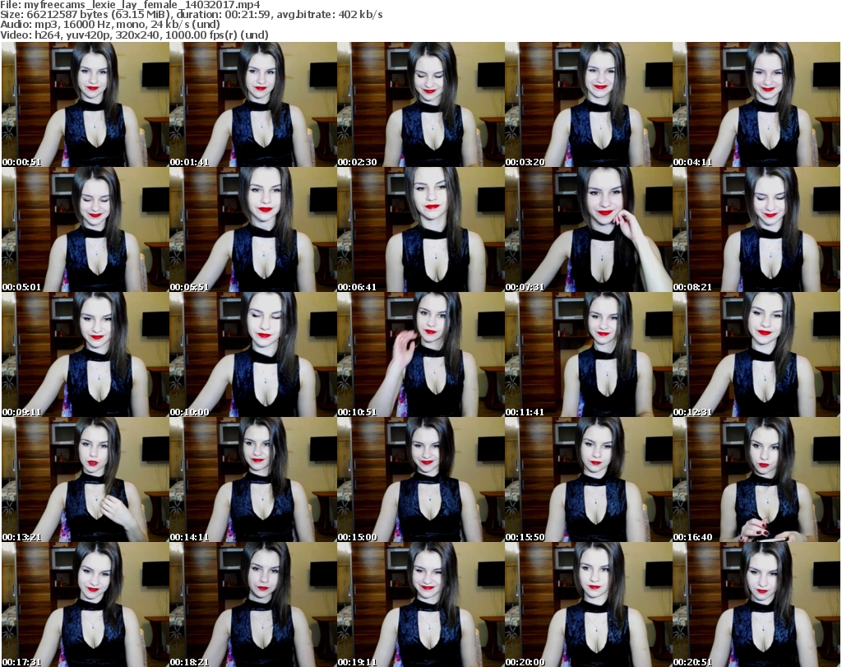The image size is (842, 667).
Task: Pick the frame thumbnail stamped 00:16:40
Action: 756,480
